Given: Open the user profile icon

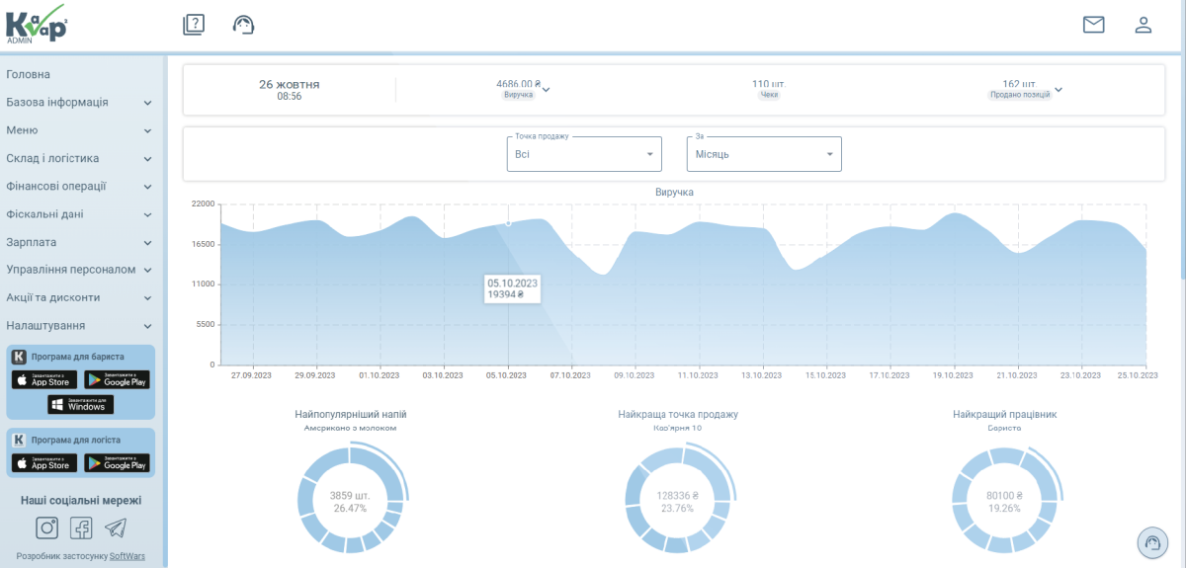Looking at the screenshot, I should point(1144,25).
